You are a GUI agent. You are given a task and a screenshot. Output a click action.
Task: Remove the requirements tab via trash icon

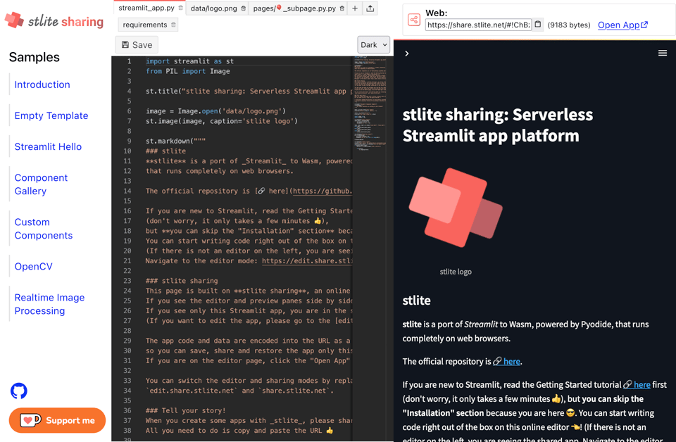point(173,25)
